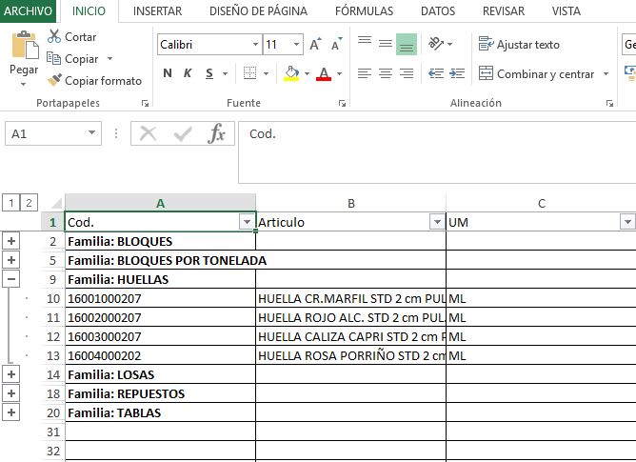Switch to FÓRMULAS tab

tap(364, 11)
